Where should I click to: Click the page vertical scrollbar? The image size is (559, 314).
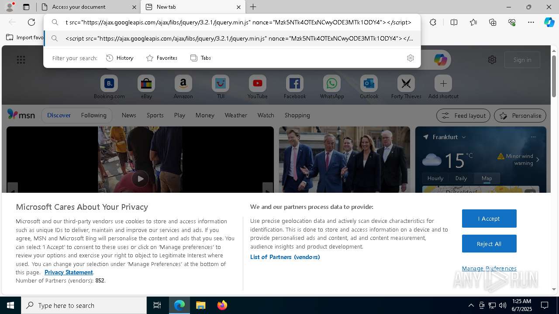coord(554,76)
